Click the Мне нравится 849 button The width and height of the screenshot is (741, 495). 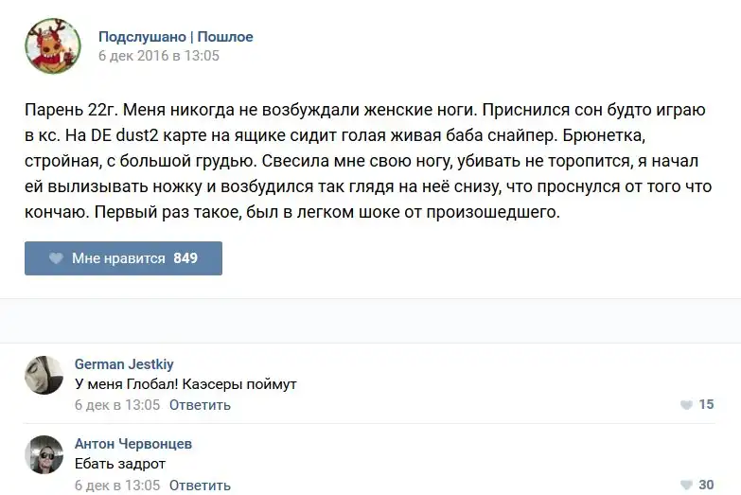(x=123, y=258)
